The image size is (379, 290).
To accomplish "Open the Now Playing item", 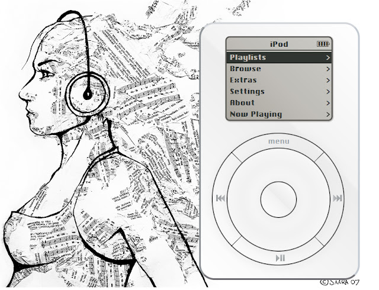I will 279,114.
